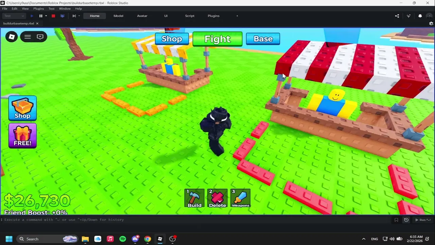Expand the pause options dropdown arrow

click(46, 16)
